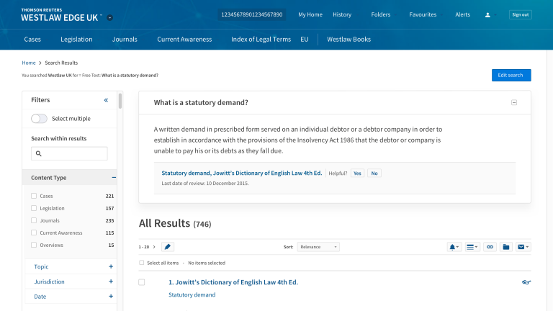Collapse the Content Type section

coord(114,177)
